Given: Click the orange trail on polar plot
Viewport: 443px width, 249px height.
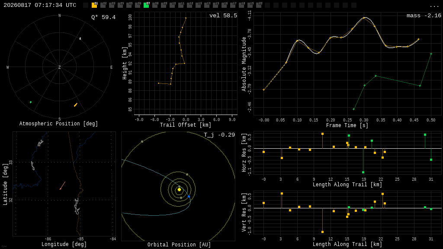Looking at the screenshot, I should (75, 105).
